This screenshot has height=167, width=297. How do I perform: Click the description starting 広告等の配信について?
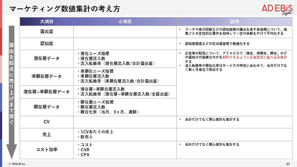coord(236,58)
